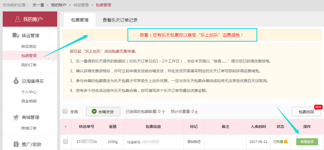Click the 包裹找回 button
The width and height of the screenshot is (324, 150).
coord(306,112)
